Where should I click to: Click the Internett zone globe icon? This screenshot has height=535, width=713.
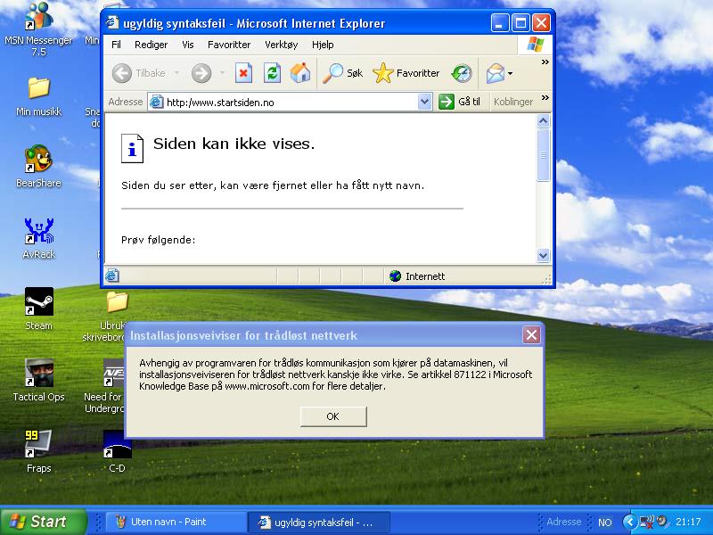395,276
